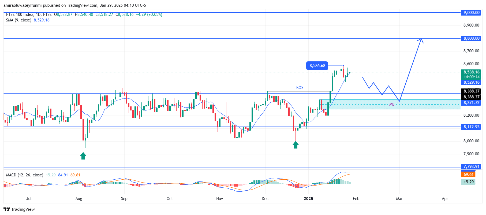The image size is (486, 215).
Task: Click the 15.29 MACD histogram axis label
Action: tap(468, 182)
